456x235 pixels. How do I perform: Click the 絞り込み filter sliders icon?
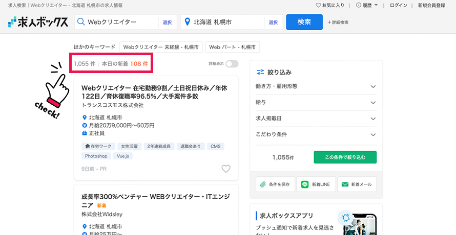(260, 72)
